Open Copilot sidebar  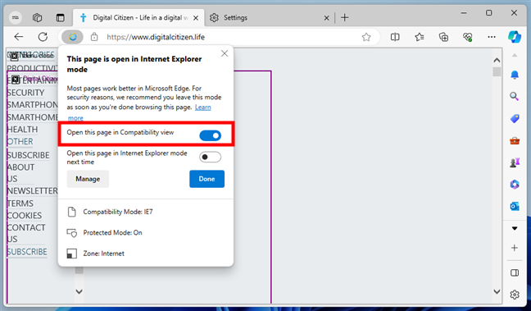pyautogui.click(x=515, y=37)
